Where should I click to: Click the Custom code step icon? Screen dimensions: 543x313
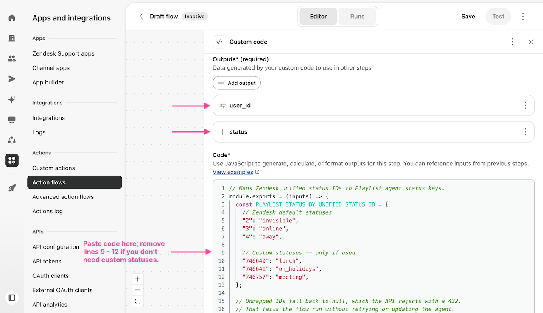click(x=219, y=42)
